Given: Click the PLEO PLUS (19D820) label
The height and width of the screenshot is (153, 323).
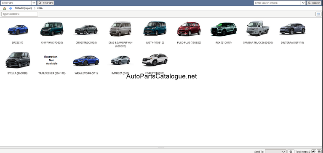Looking at the screenshot, I should click(x=189, y=43).
